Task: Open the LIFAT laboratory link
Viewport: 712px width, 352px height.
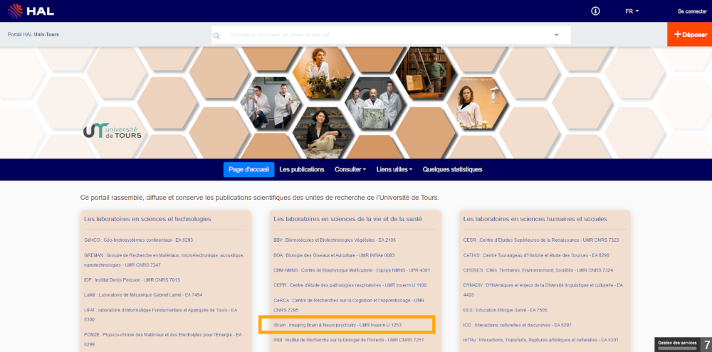Action: [160, 315]
